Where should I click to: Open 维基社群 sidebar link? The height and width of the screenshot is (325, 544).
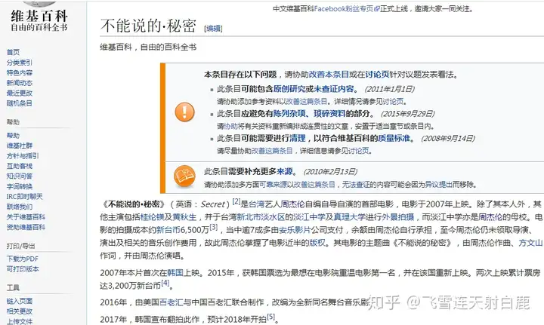click(x=20, y=146)
